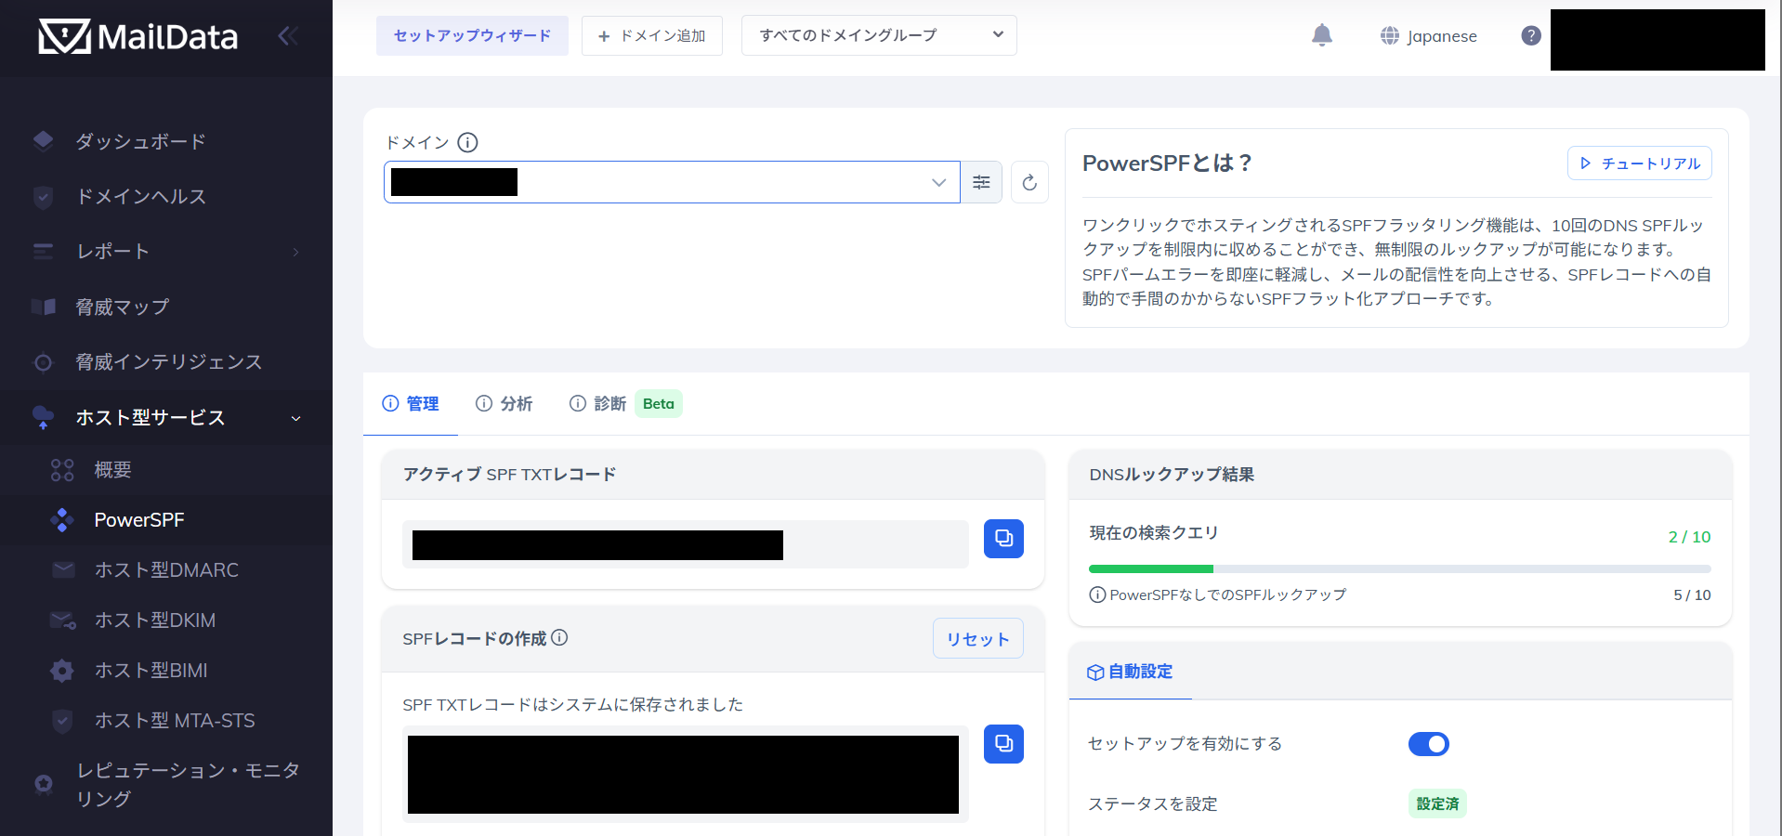
Task: Click the リセット button
Action: [977, 638]
